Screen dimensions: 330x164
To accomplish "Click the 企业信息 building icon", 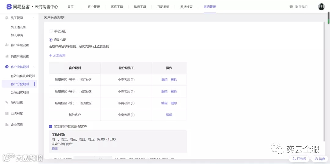I will pos(7,125).
